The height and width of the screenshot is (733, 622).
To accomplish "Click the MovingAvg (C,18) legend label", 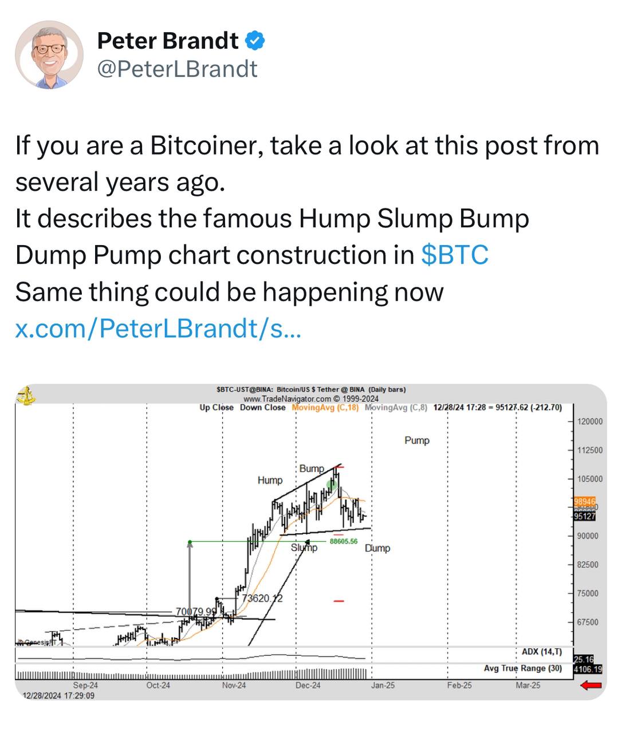I will [x=325, y=408].
